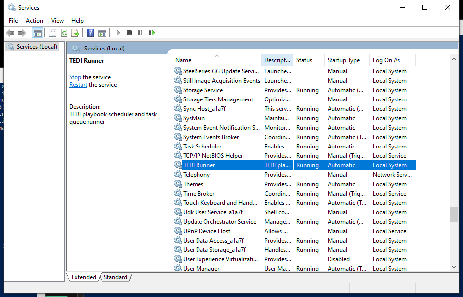Select the Still Image Acquisition Events row
The width and height of the screenshot is (463, 297).
295,80
